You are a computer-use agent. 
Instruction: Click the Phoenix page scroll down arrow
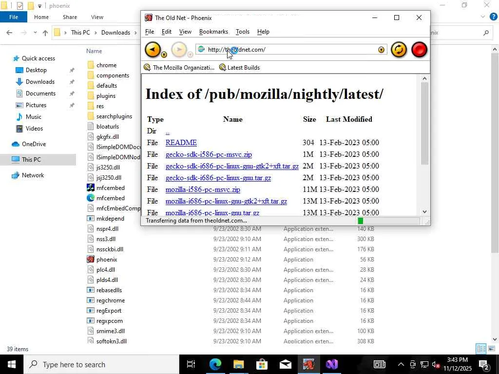424,211
